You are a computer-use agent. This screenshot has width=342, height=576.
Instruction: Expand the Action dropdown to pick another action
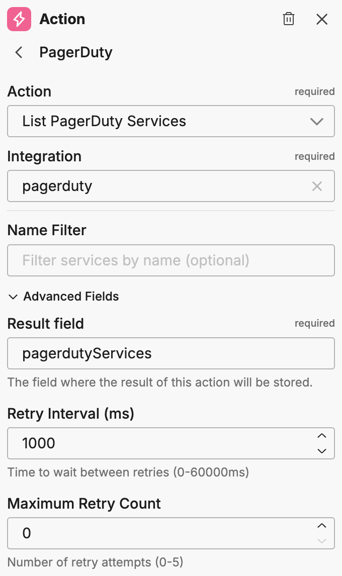pyautogui.click(x=317, y=121)
